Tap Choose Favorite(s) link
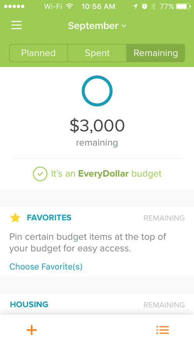 coord(46,267)
